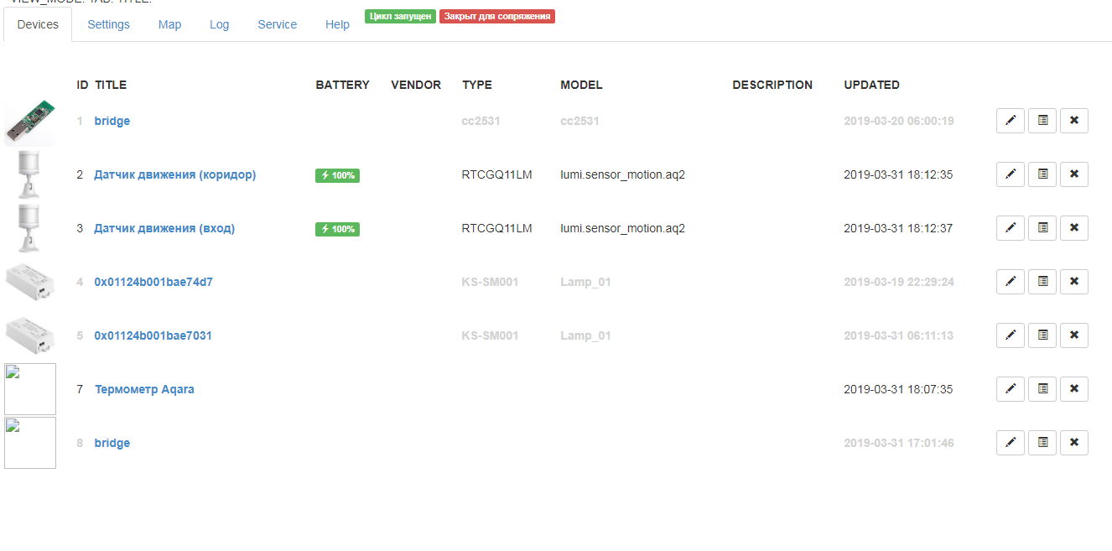The width and height of the screenshot is (1112, 551).
Task: Click KS-SM001 type in device 5 row
Action: [x=490, y=335]
